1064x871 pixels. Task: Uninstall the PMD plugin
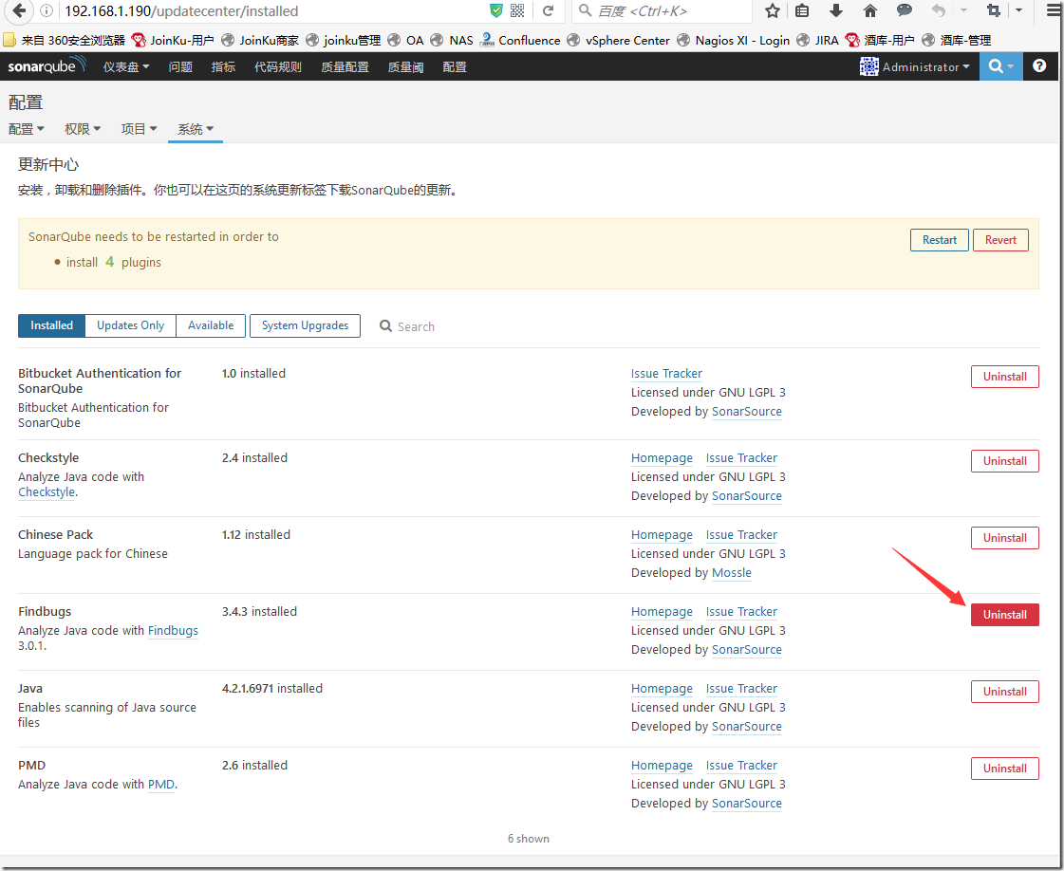coord(1004,769)
